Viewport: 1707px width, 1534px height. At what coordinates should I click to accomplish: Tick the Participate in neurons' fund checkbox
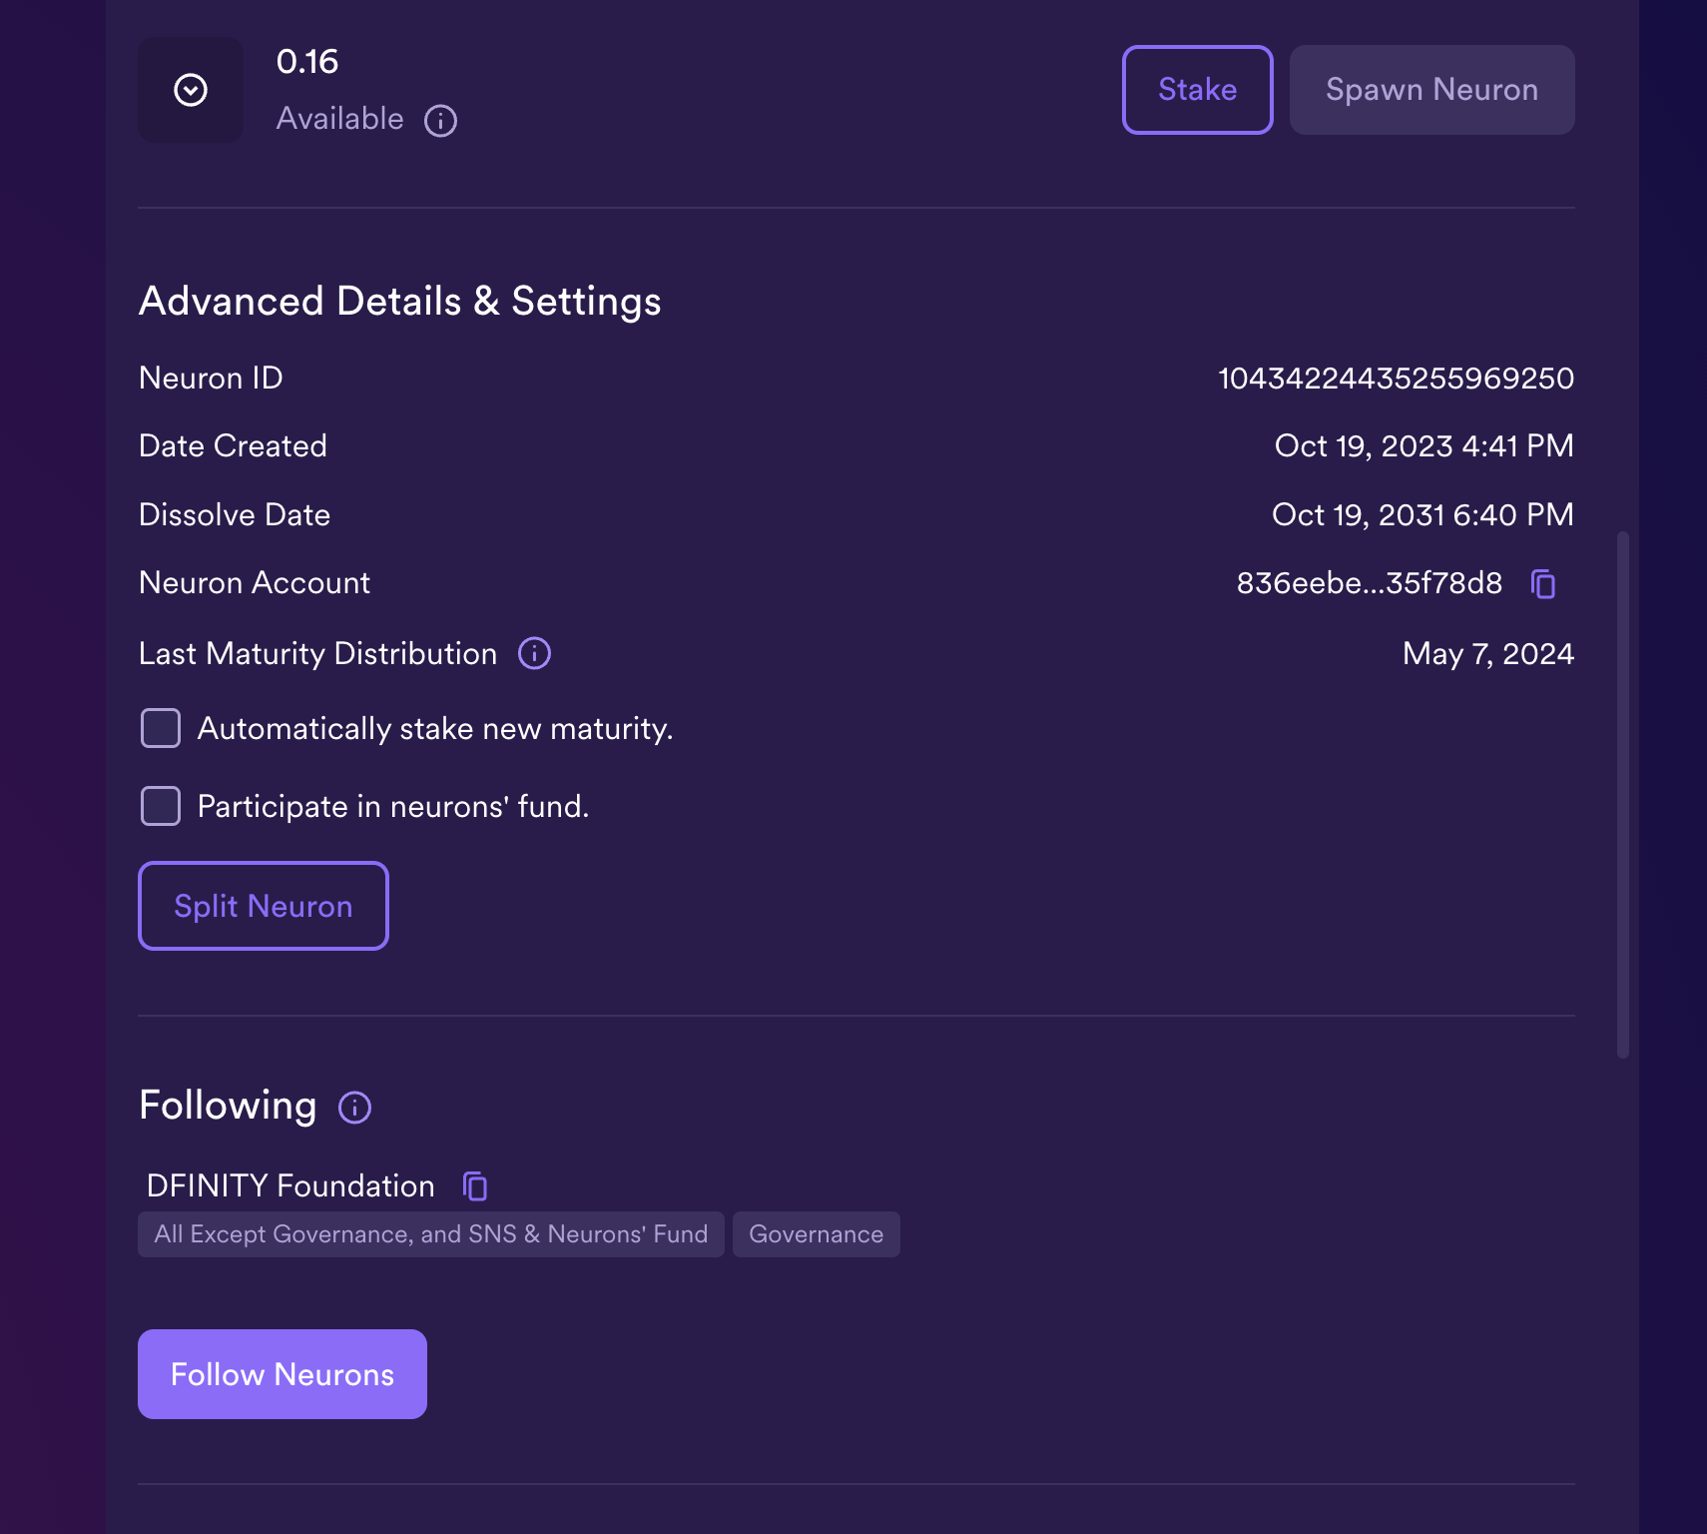[161, 806]
